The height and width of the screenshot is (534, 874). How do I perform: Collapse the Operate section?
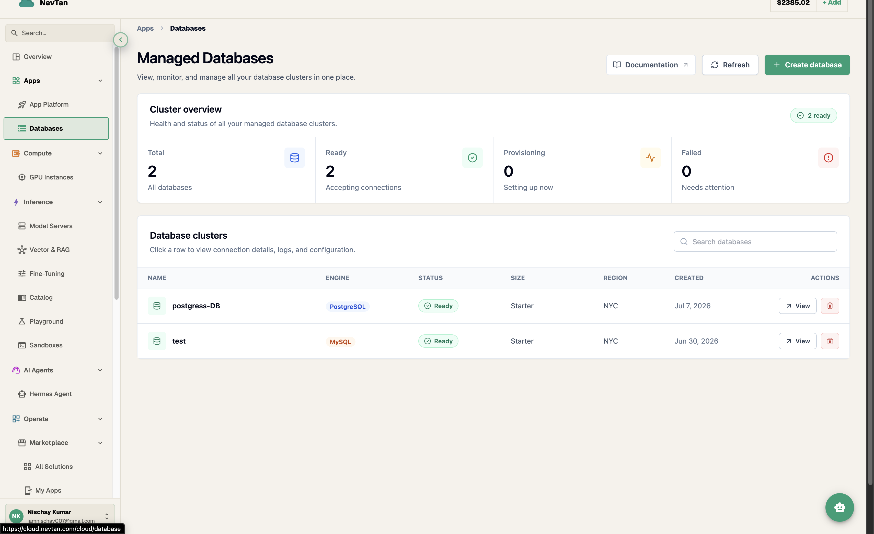coord(100,419)
